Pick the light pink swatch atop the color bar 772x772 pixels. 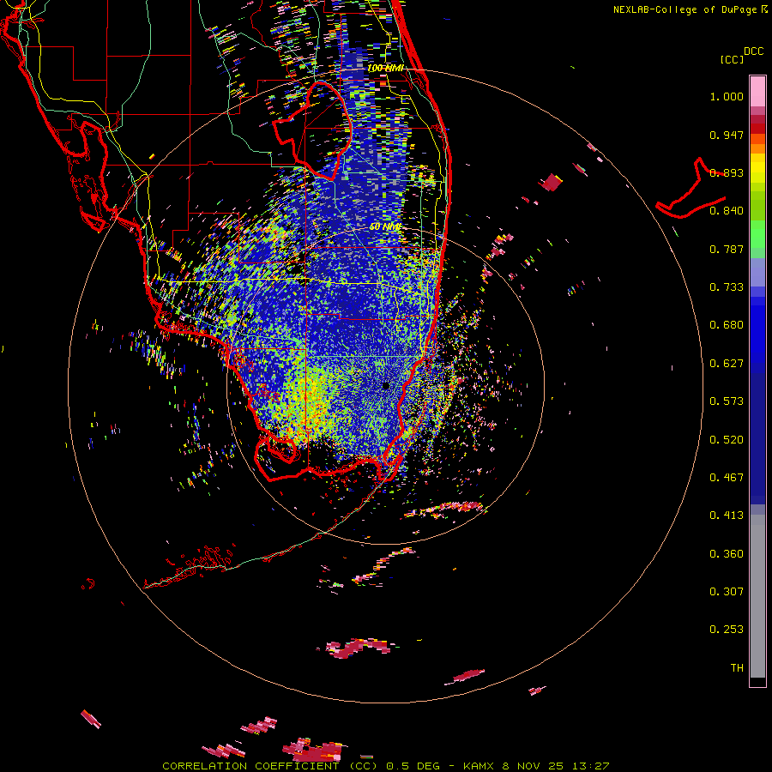[757, 91]
